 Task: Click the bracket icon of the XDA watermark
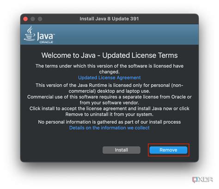tap(195, 180)
